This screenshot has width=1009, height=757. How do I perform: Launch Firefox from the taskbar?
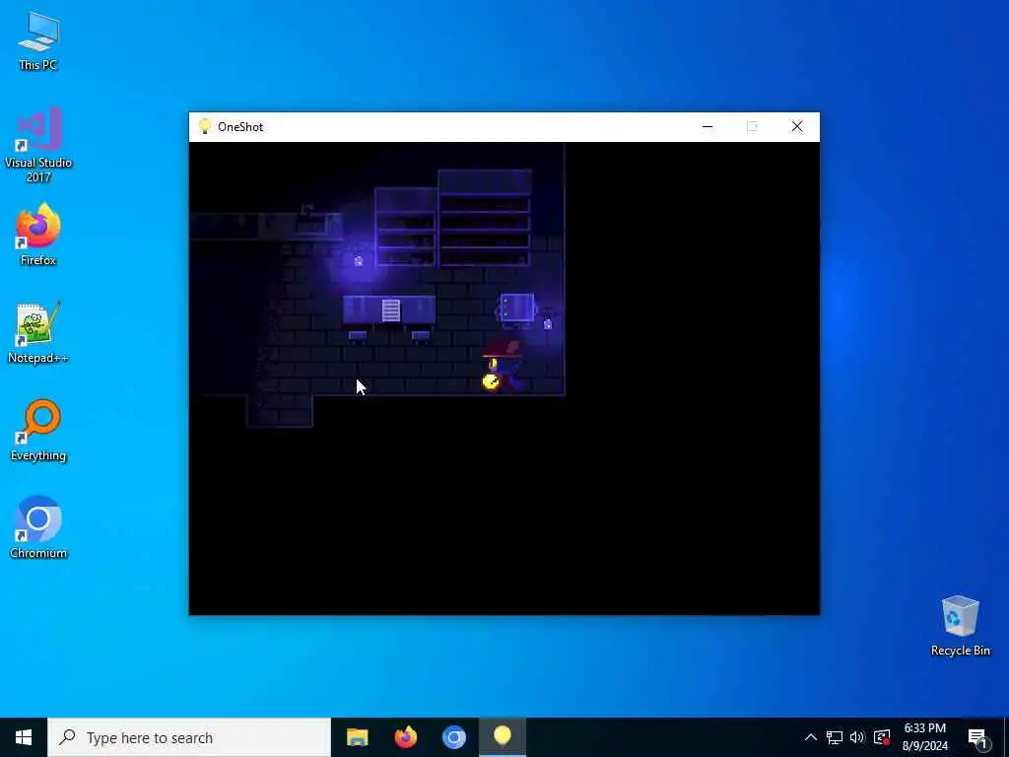[405, 737]
